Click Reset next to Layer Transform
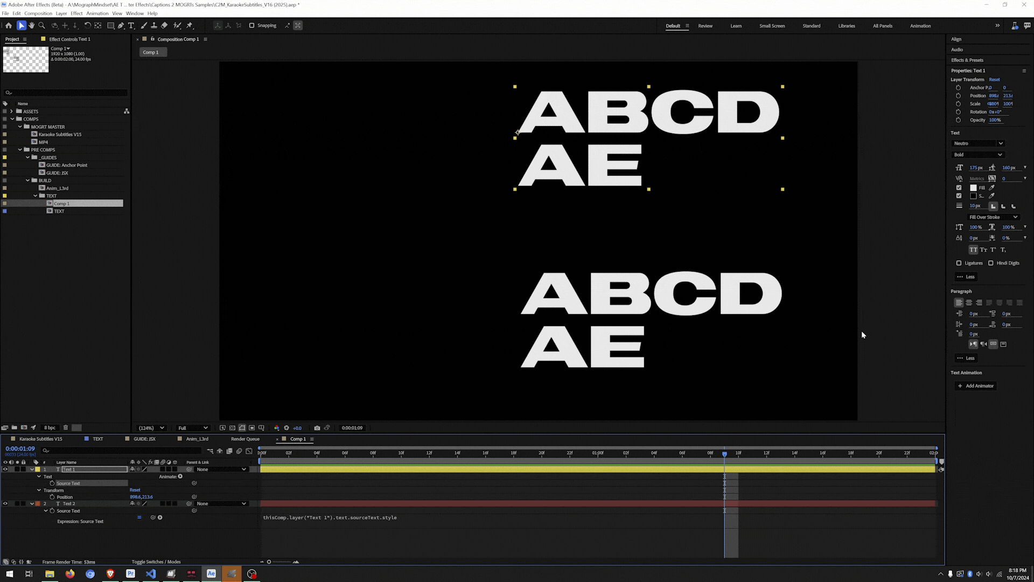Screen dimensions: 1034x582 coord(994,79)
